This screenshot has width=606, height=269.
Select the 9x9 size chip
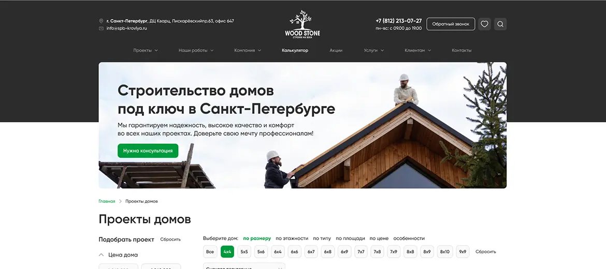(x=463, y=251)
